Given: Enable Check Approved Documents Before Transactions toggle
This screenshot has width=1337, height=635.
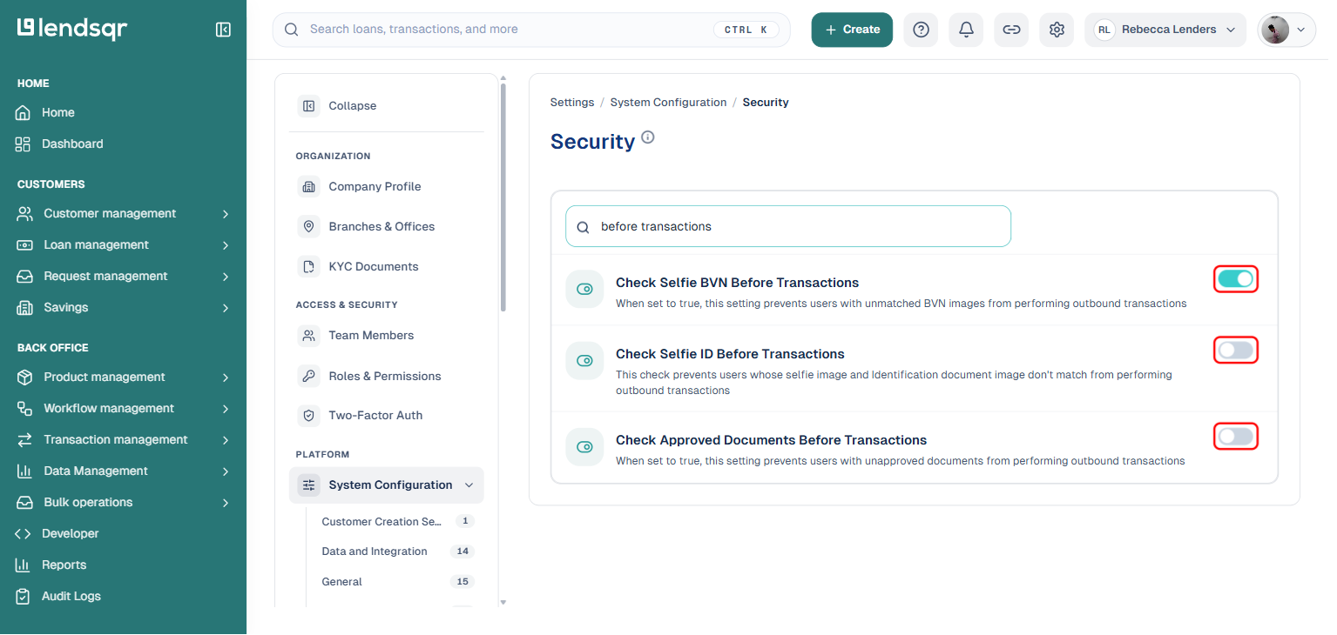Looking at the screenshot, I should (x=1236, y=437).
